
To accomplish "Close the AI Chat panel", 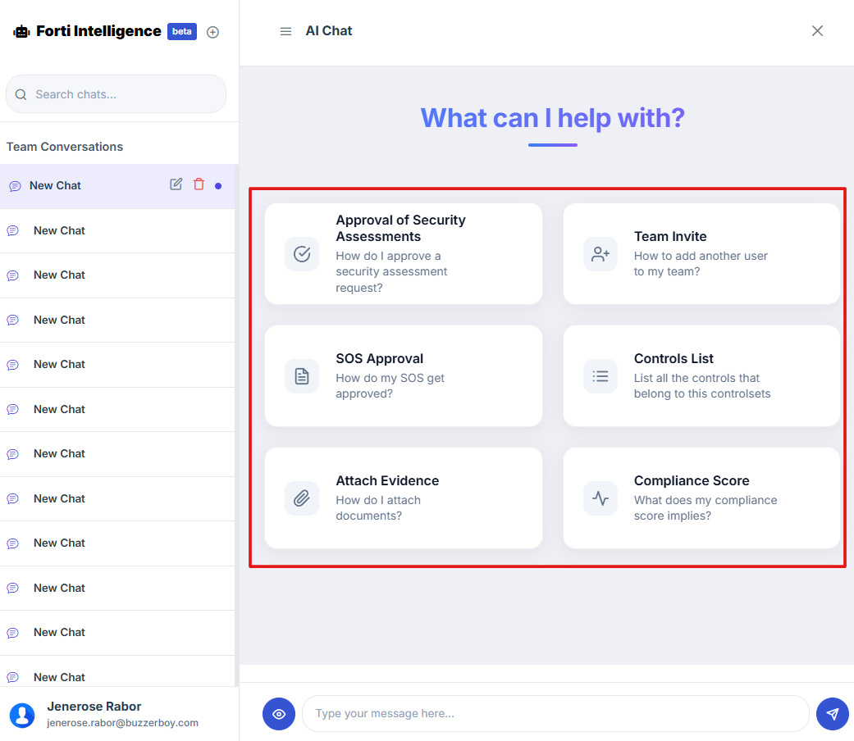I will tap(817, 31).
